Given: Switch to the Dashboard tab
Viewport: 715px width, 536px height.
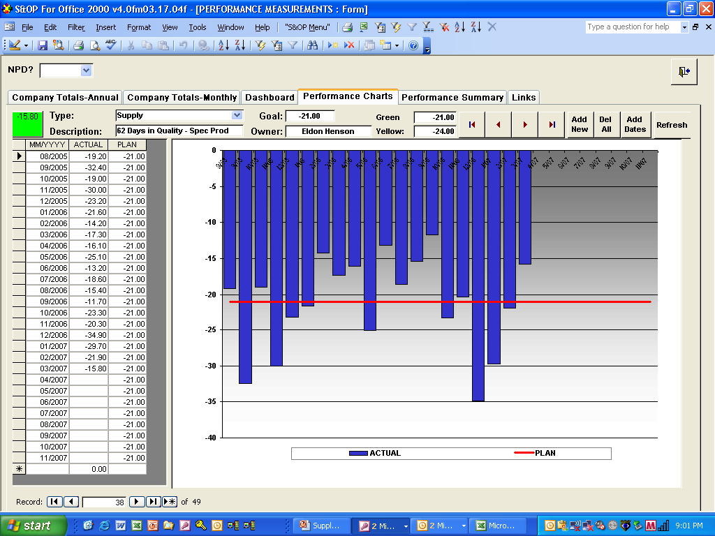Looking at the screenshot, I should pyautogui.click(x=270, y=98).
